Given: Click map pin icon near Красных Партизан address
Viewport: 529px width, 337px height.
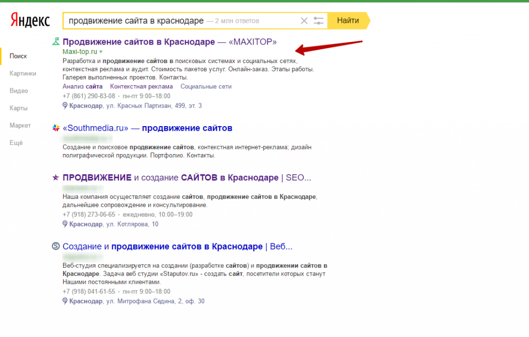Looking at the screenshot, I should 65,105.
